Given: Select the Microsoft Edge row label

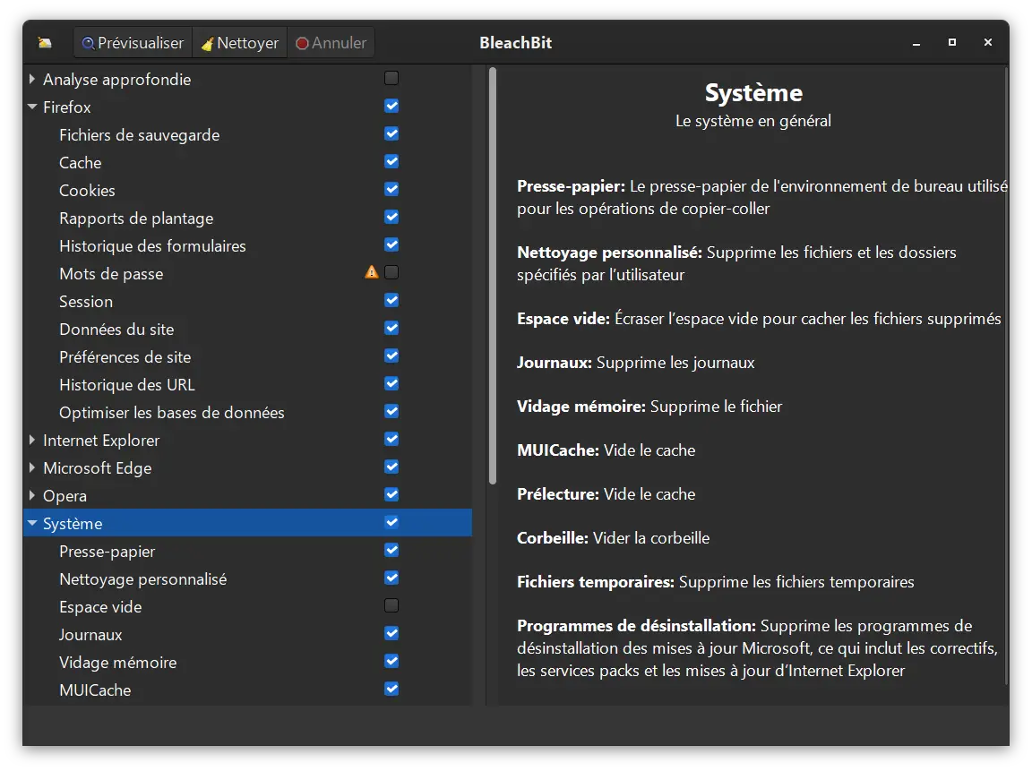Looking at the screenshot, I should (x=97, y=467).
